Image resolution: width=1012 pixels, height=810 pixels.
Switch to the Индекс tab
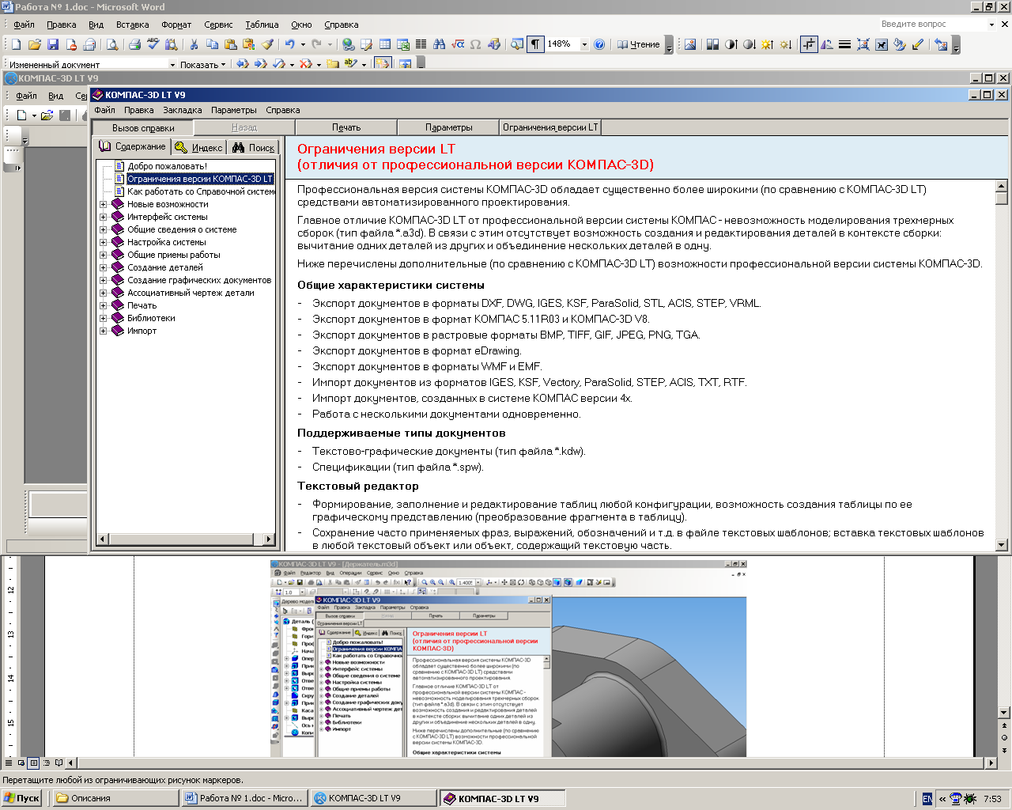point(199,147)
